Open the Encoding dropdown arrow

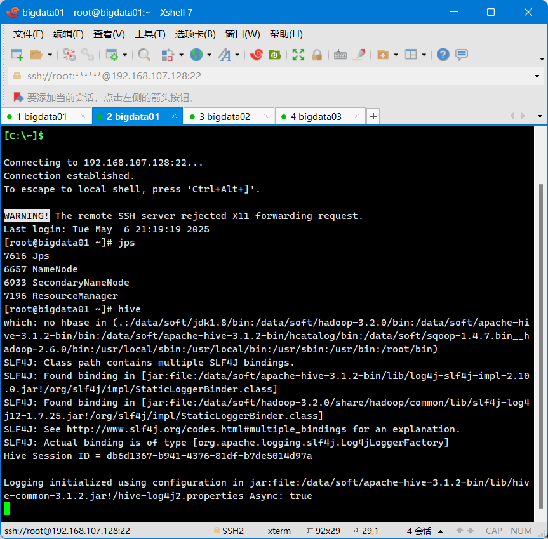click(x=210, y=55)
